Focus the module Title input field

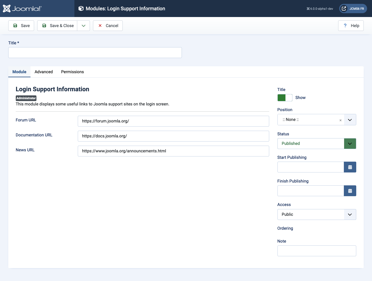(x=95, y=53)
